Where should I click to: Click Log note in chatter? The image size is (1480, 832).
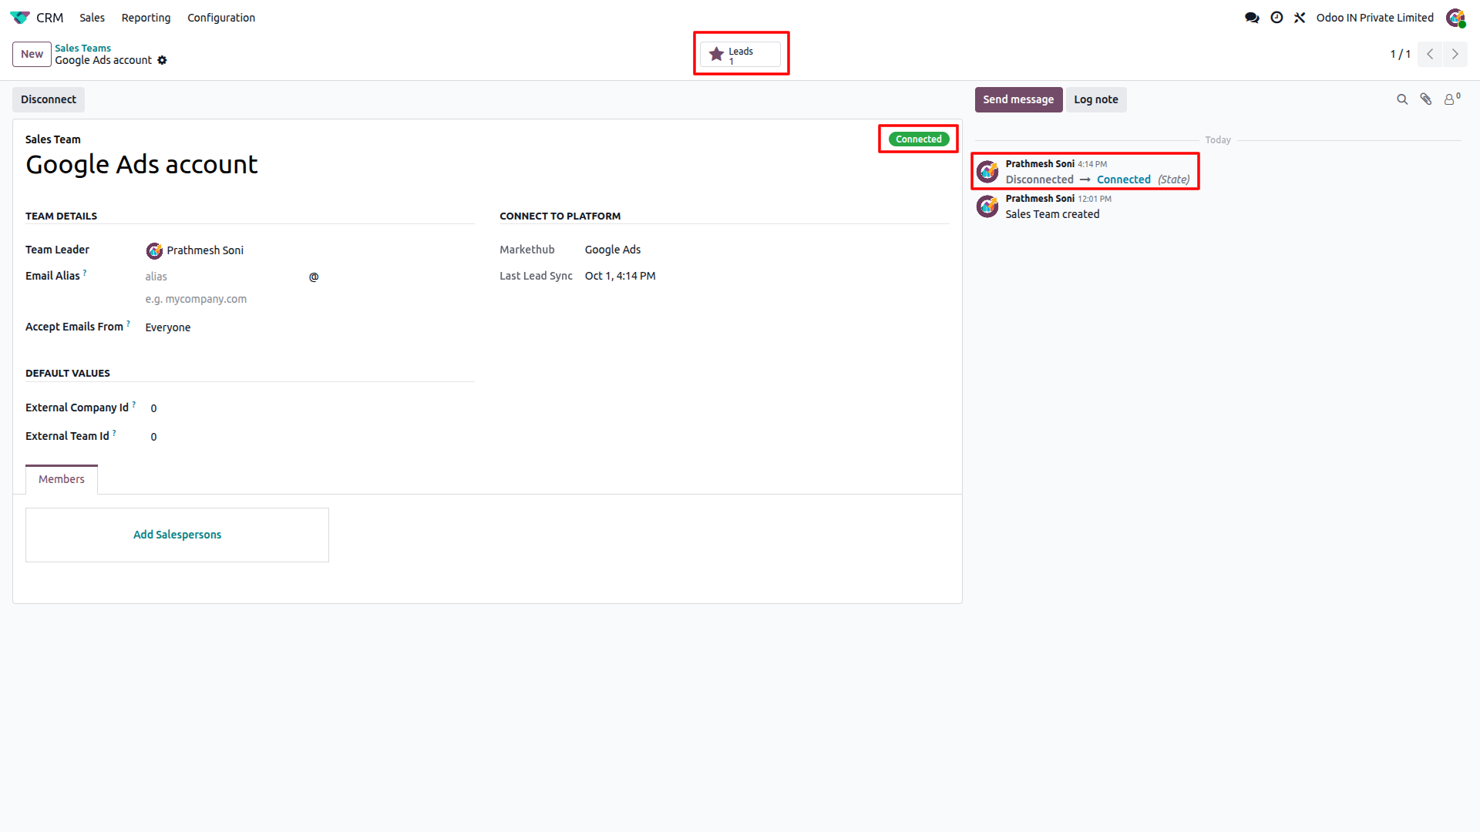(1095, 99)
